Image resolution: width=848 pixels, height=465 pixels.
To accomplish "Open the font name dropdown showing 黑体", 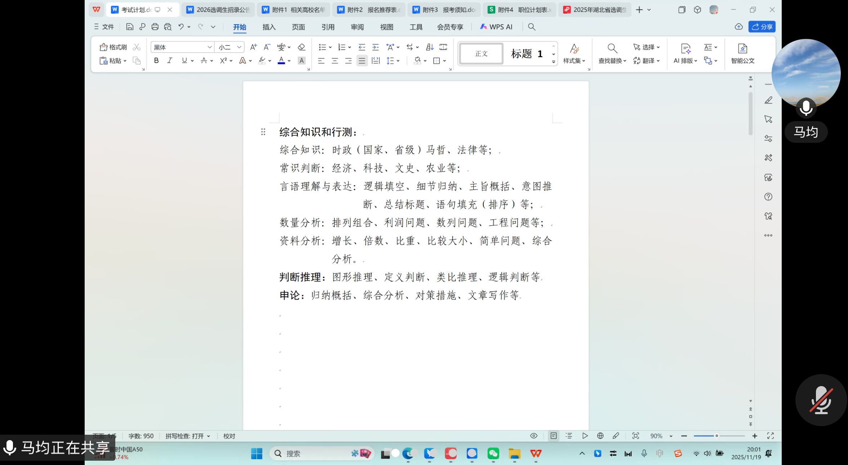I will click(x=209, y=47).
